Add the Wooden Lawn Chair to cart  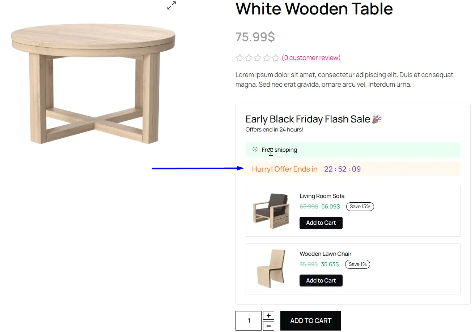321,280
